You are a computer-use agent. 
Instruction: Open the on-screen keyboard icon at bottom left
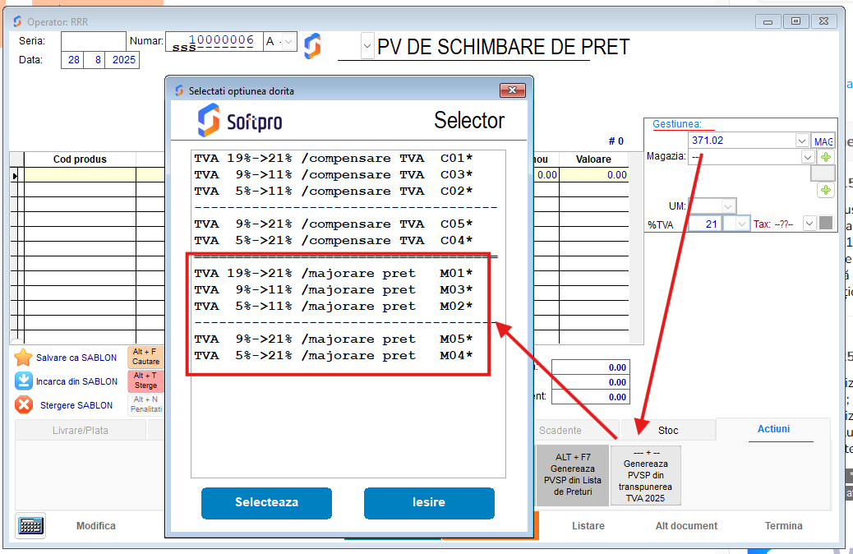coord(30,526)
